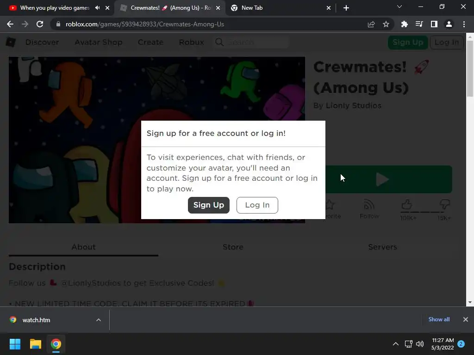Close the YouTube tab
The width and height of the screenshot is (474, 355).
click(107, 8)
